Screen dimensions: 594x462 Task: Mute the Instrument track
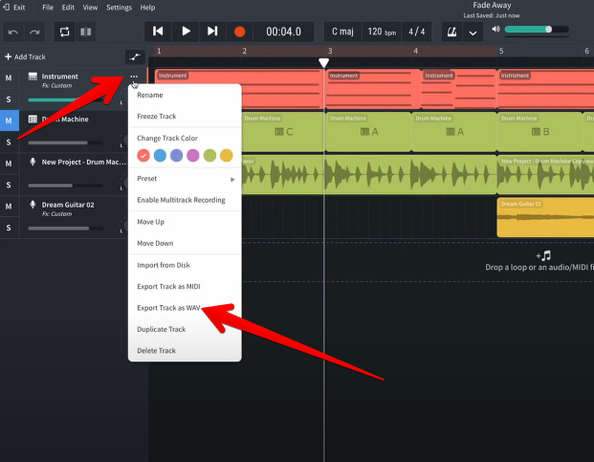pos(9,78)
